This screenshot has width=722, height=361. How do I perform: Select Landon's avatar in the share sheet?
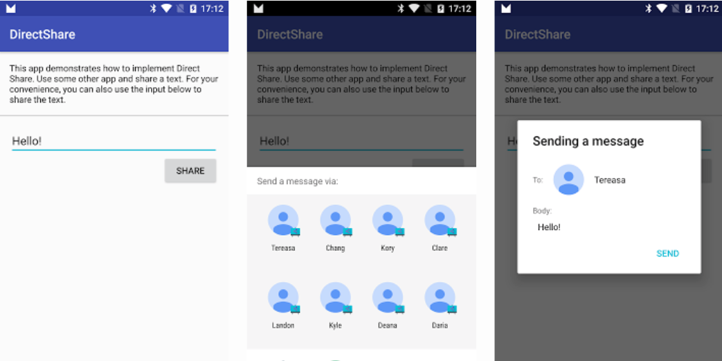pyautogui.click(x=283, y=298)
